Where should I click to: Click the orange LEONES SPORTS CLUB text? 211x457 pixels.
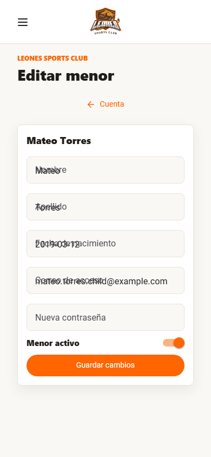(x=52, y=58)
